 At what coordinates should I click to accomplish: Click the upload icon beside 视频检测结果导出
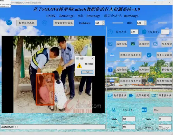click(x=112, y=80)
